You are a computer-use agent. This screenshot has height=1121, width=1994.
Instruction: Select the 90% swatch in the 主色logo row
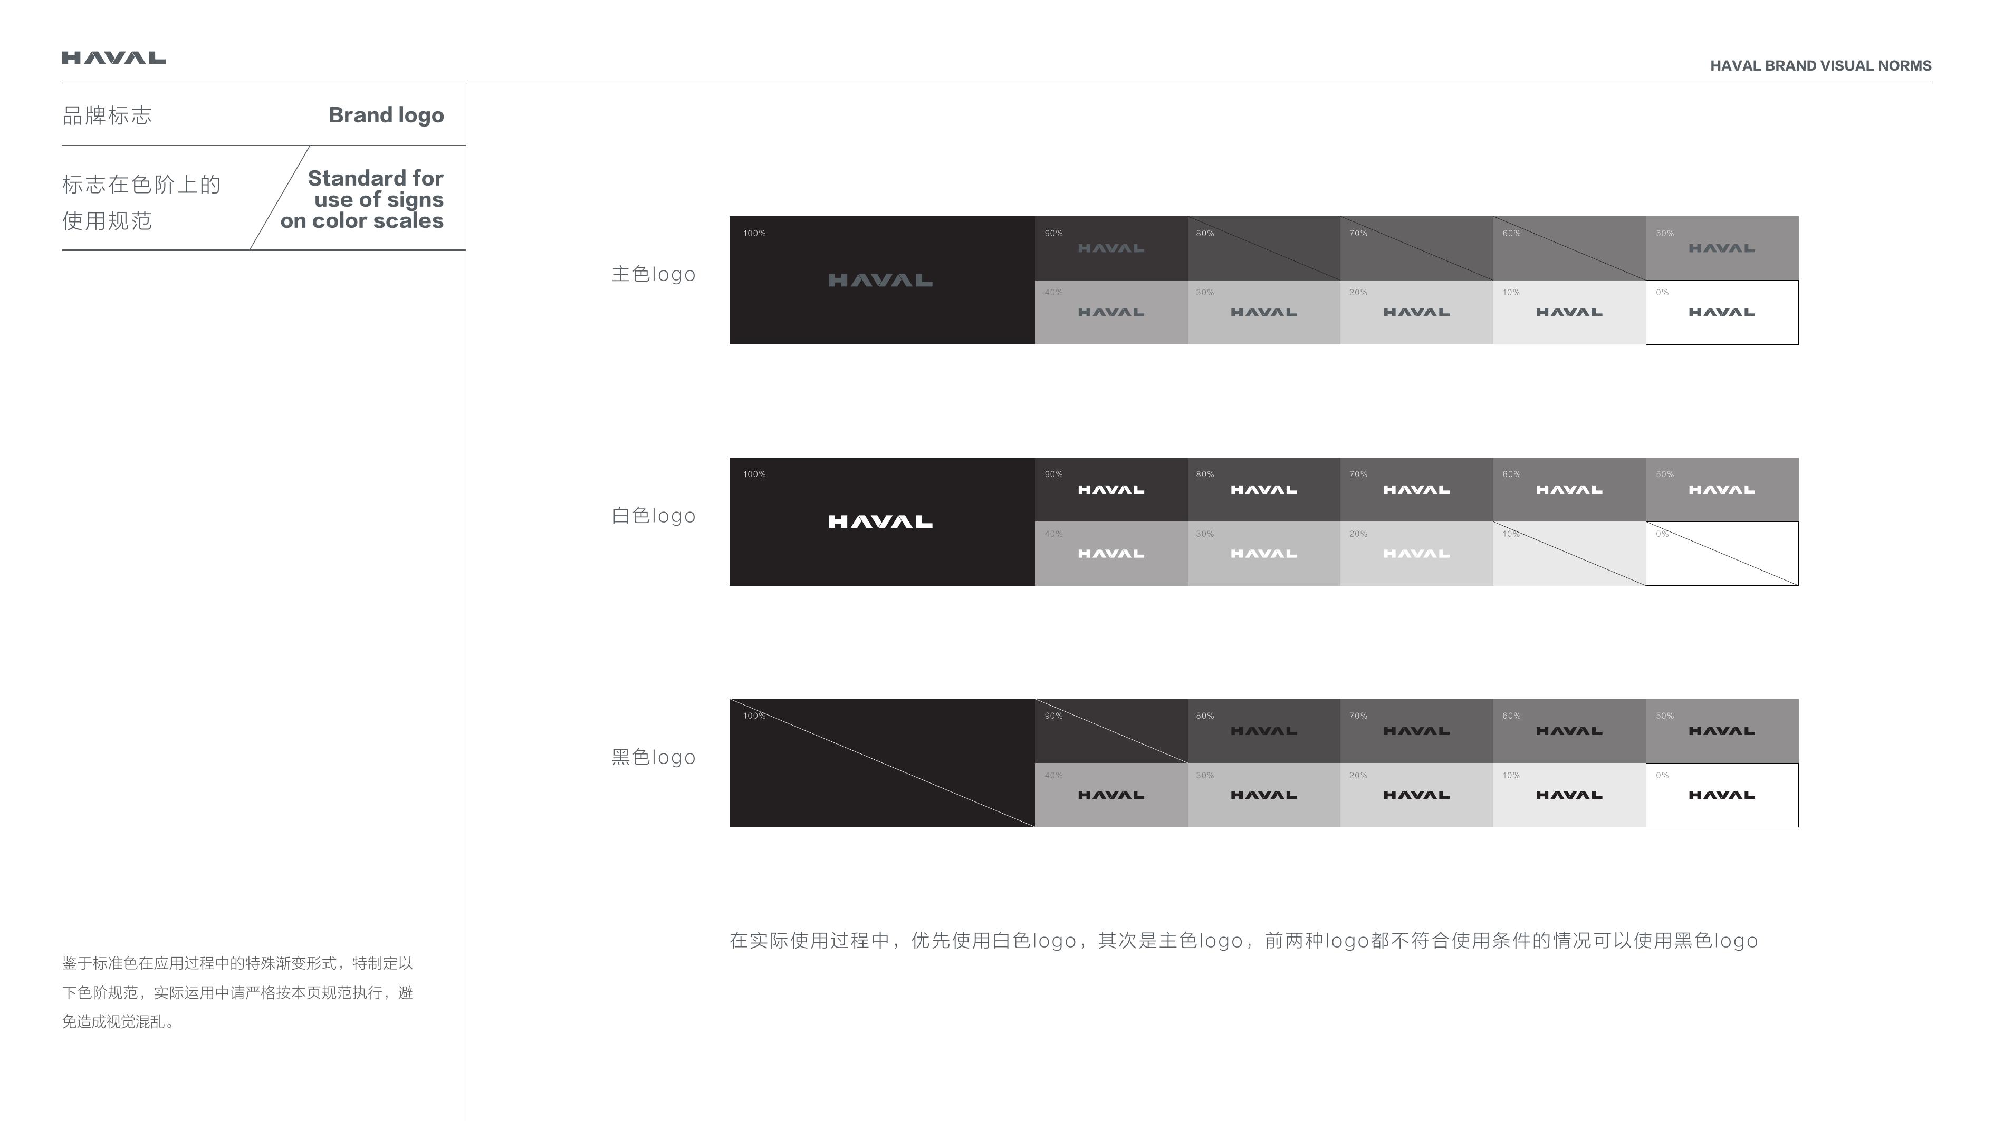tap(1111, 248)
